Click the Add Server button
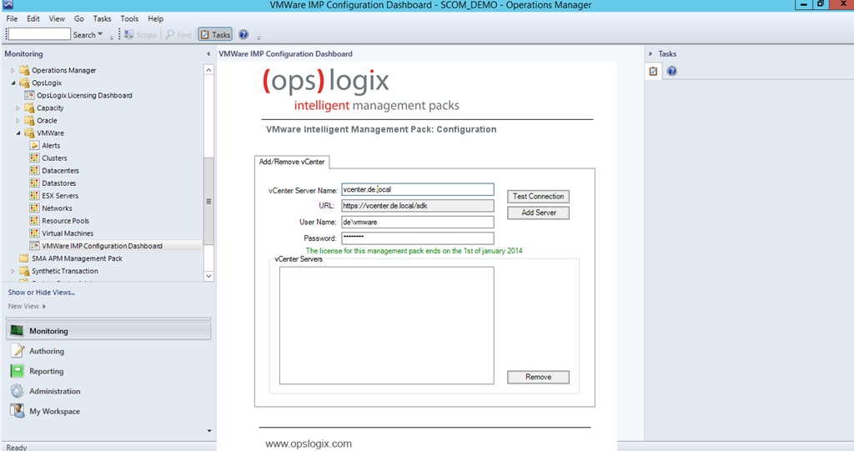Image resolution: width=854 pixels, height=451 pixels. (x=538, y=213)
